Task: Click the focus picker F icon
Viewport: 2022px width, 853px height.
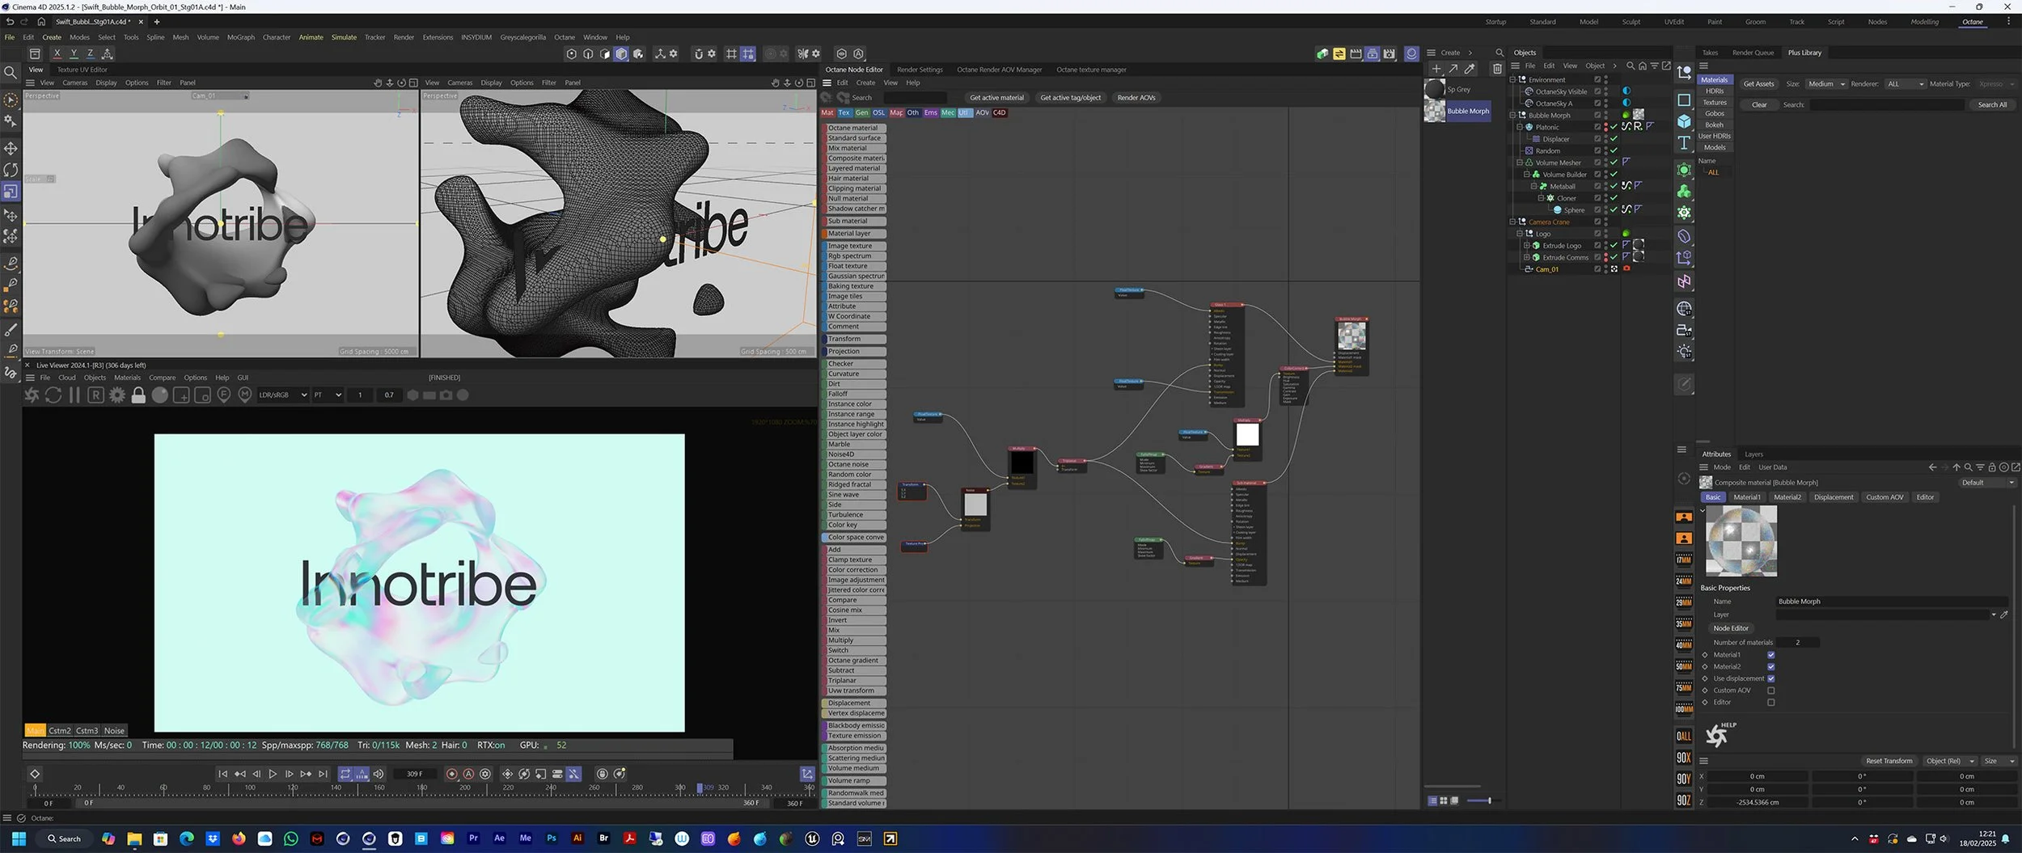Action: tap(224, 395)
